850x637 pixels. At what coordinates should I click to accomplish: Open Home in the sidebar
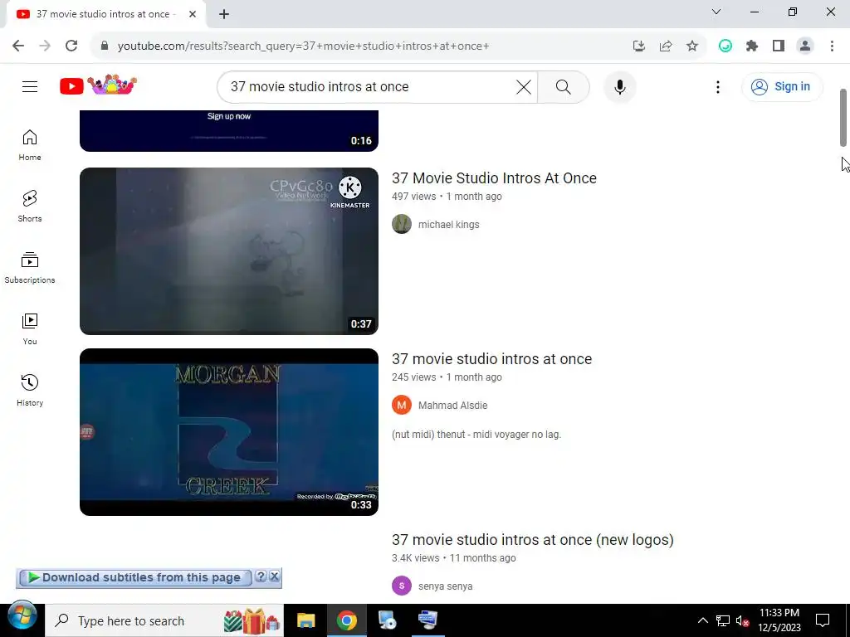tap(30, 145)
